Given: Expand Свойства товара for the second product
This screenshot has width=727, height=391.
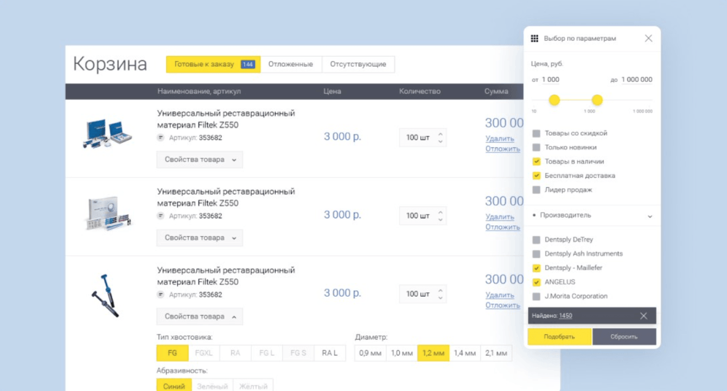Looking at the screenshot, I should pyautogui.click(x=200, y=238).
